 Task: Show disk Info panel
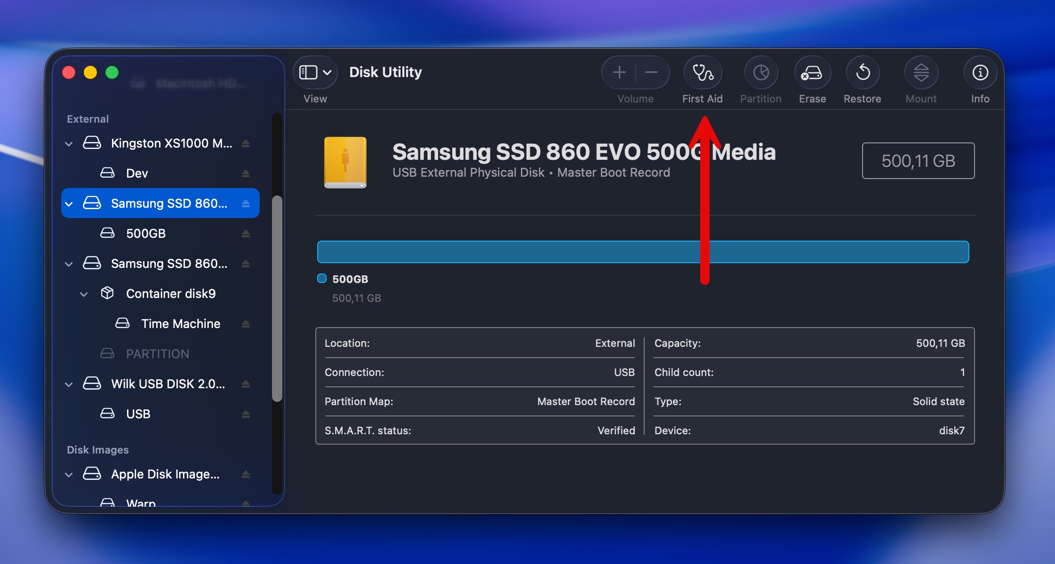(980, 73)
